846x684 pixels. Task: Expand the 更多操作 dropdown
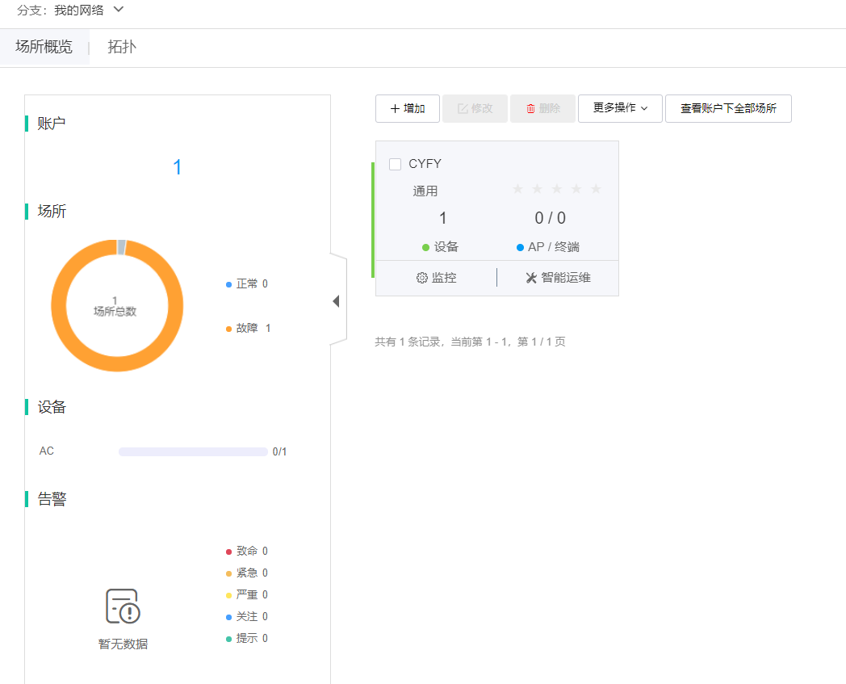pos(620,108)
